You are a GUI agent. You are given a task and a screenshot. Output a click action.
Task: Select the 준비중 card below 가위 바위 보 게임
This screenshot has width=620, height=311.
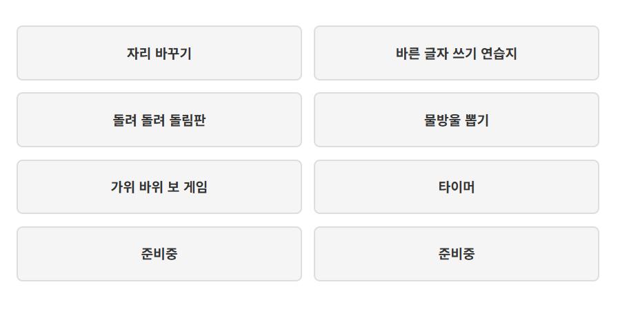pos(159,254)
